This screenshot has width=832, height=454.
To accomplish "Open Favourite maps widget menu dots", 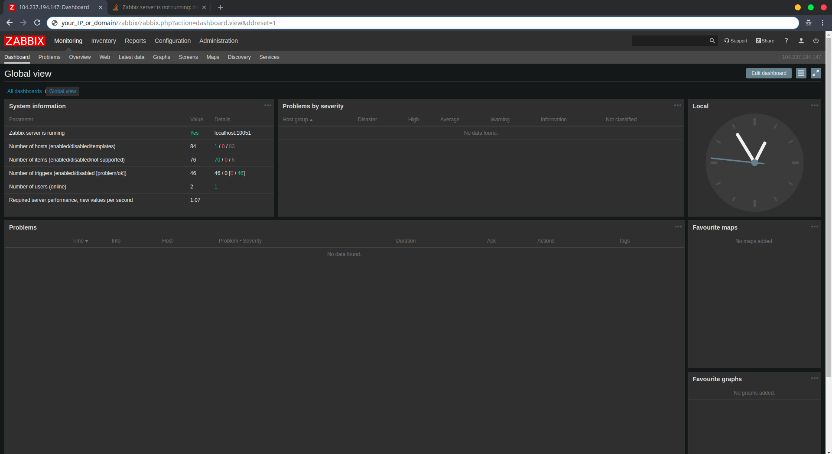I will [x=815, y=227].
